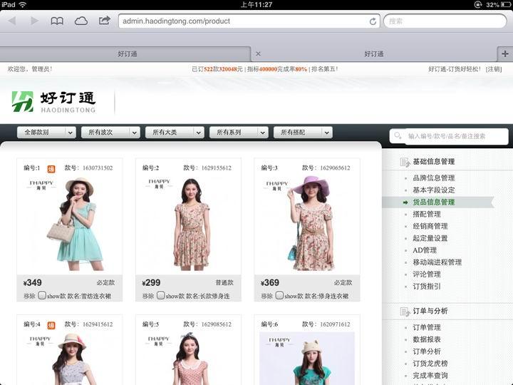This screenshot has width=513, height=385.
Task: Click price ¥299 on product 2
Action: coord(151,282)
